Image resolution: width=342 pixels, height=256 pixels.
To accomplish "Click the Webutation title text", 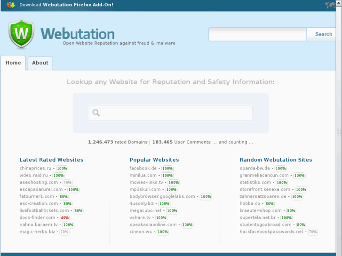I will click(x=78, y=34).
